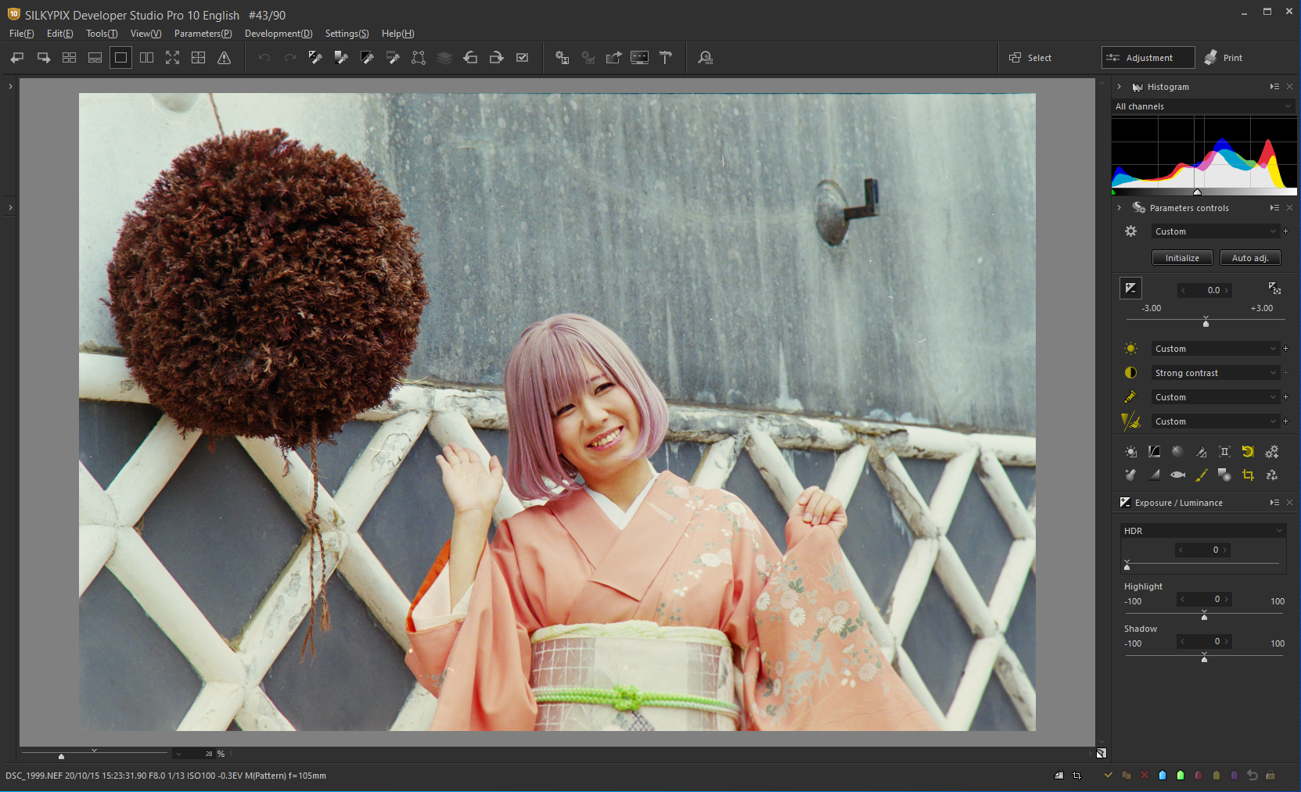Image resolution: width=1301 pixels, height=792 pixels.
Task: Open the lens fish-eye correction fish icon
Action: pyautogui.click(x=1177, y=475)
